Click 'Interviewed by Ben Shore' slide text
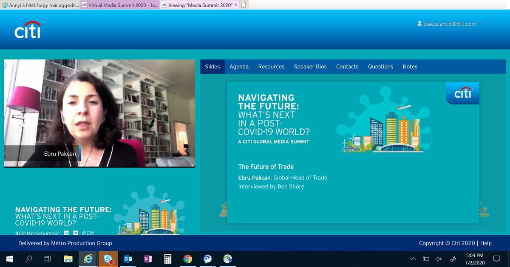 pos(271,186)
